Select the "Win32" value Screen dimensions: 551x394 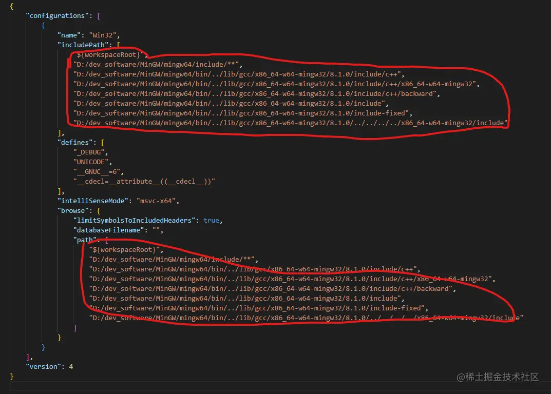tap(103, 35)
